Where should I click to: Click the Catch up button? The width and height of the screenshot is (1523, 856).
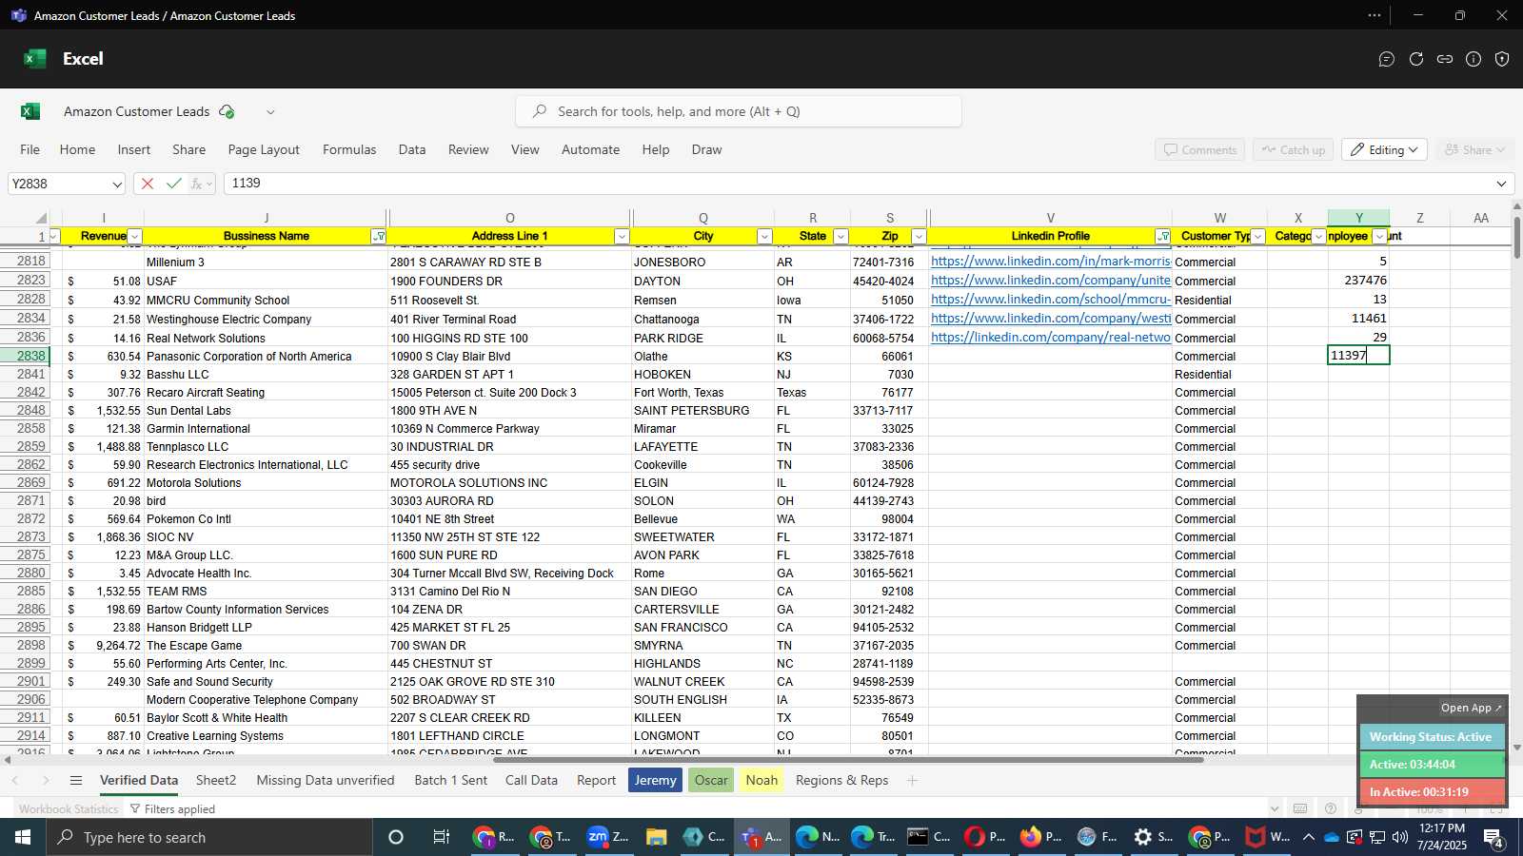pyautogui.click(x=1293, y=150)
